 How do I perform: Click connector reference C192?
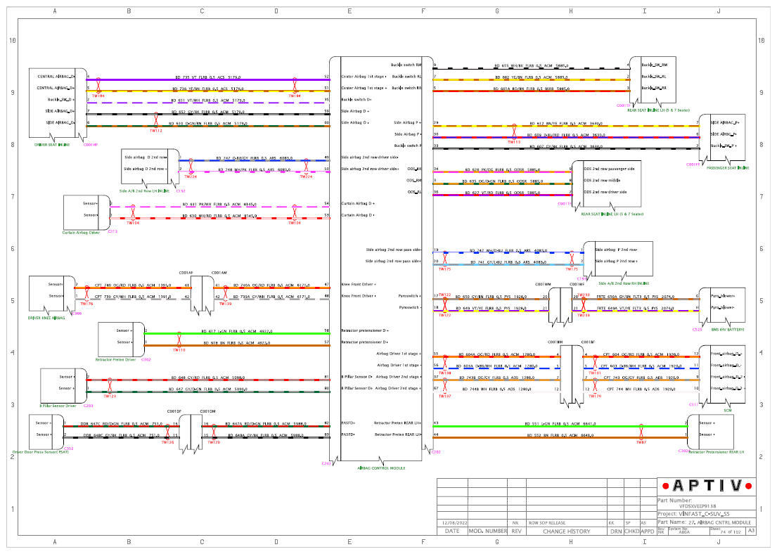(x=181, y=191)
